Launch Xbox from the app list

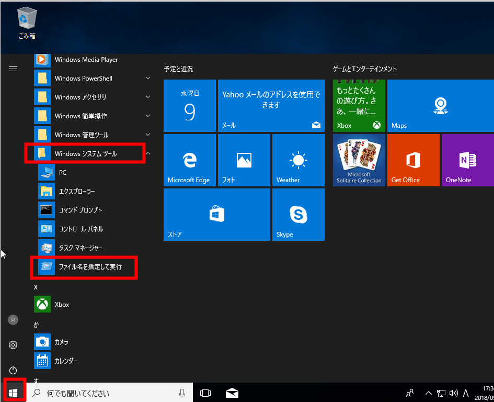pyautogui.click(x=92, y=305)
